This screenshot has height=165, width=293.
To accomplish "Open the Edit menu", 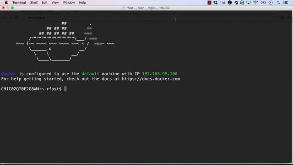I will [x=44, y=2].
